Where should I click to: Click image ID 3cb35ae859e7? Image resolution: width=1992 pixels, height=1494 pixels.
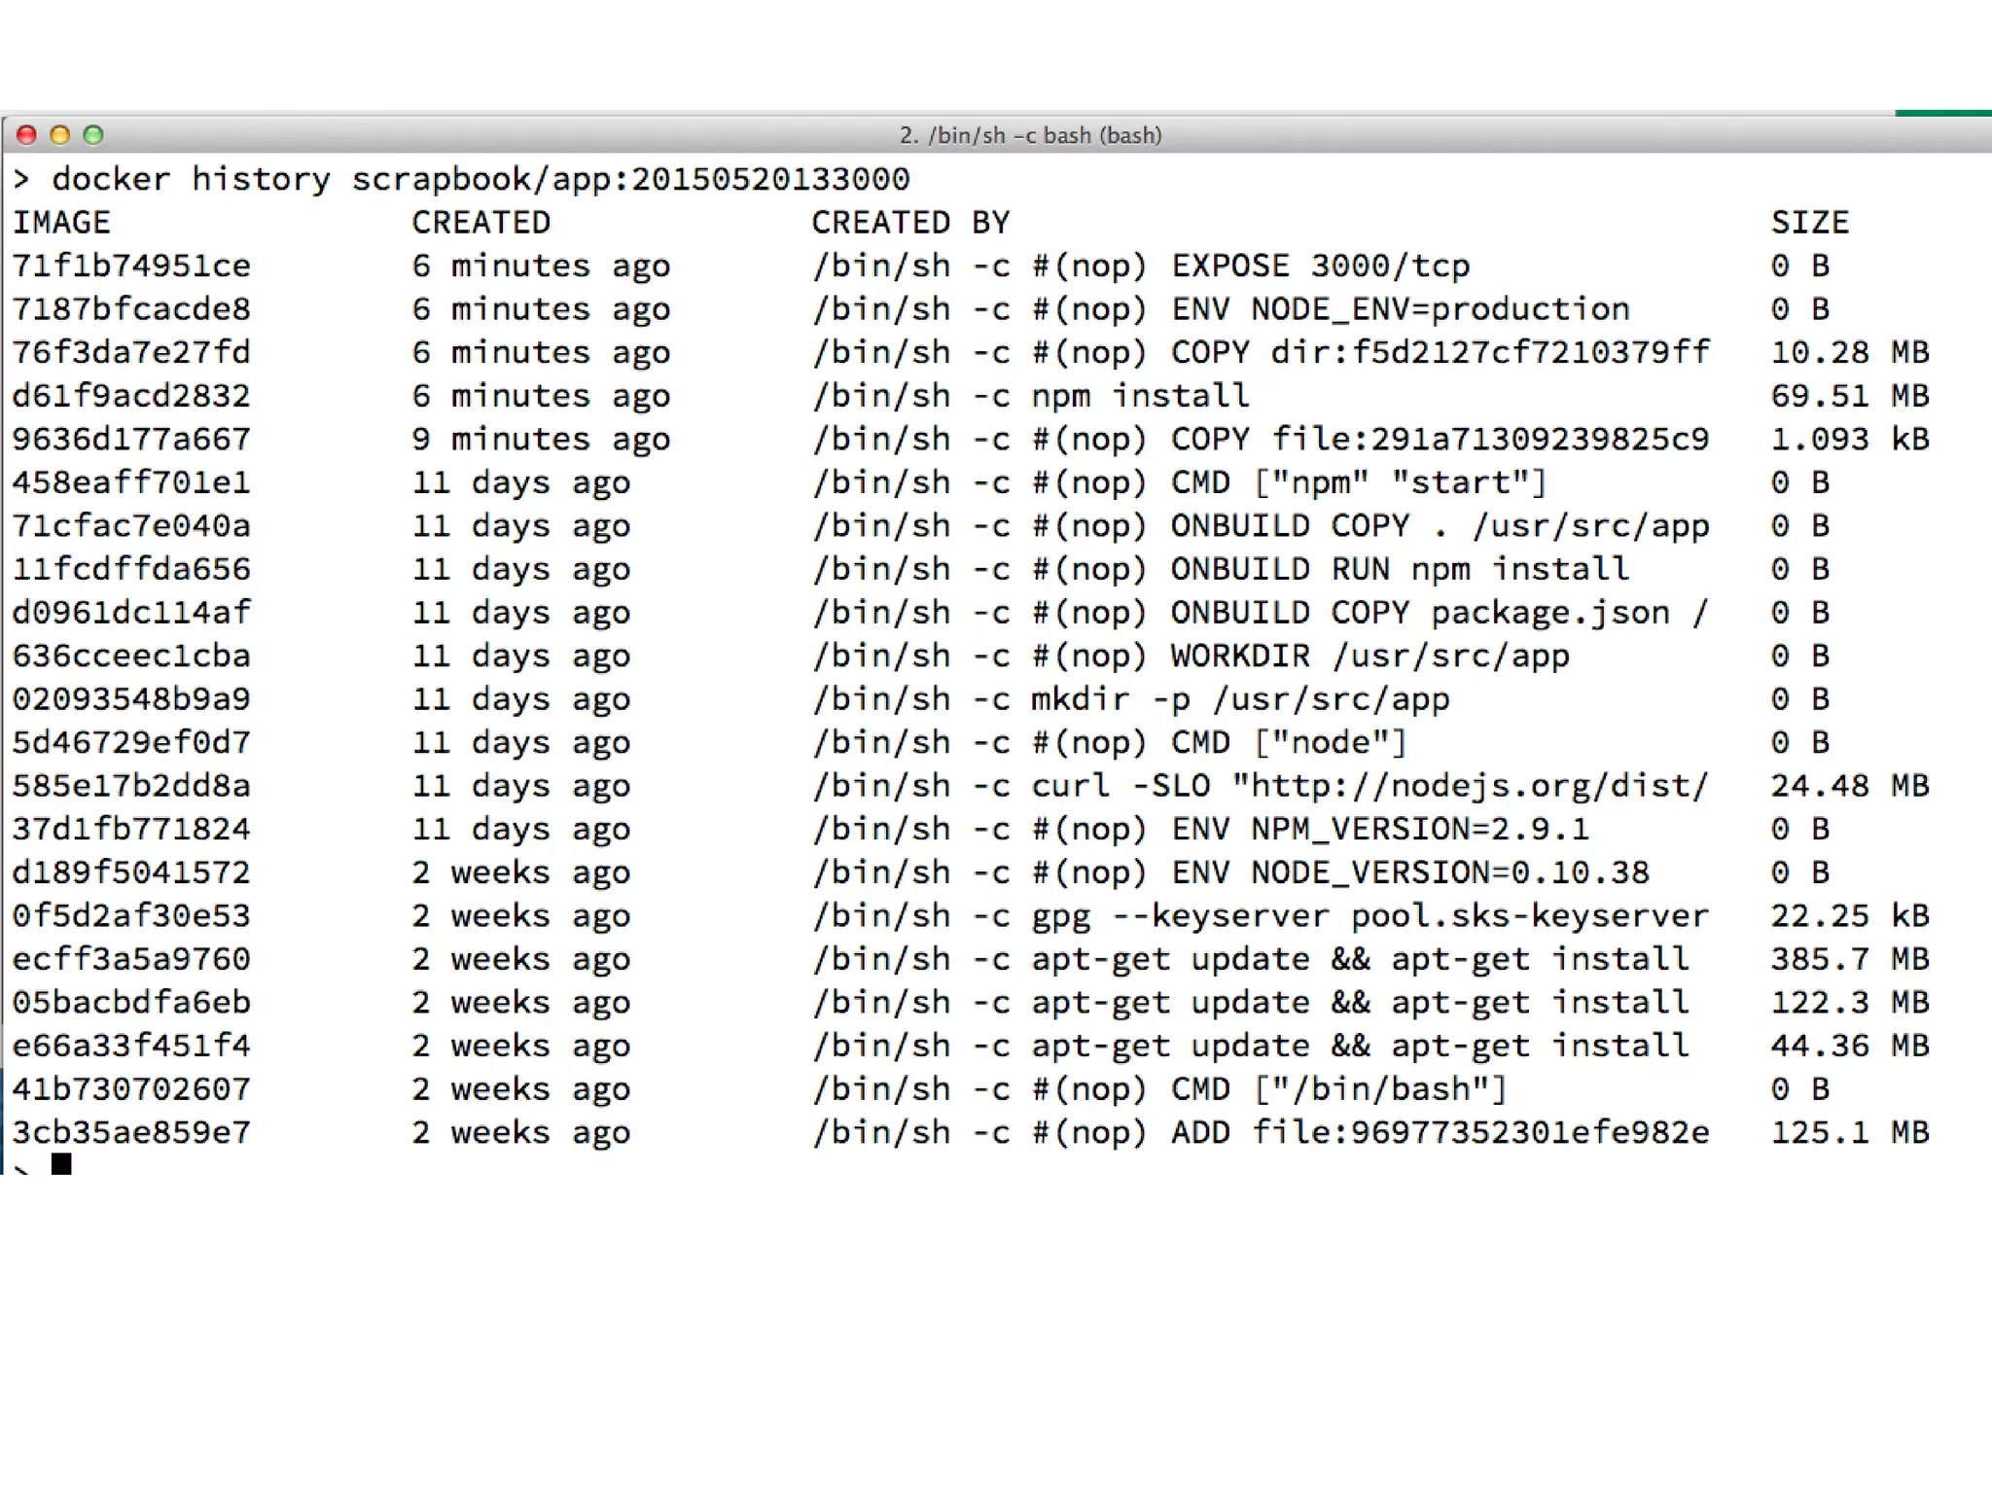tap(131, 1132)
